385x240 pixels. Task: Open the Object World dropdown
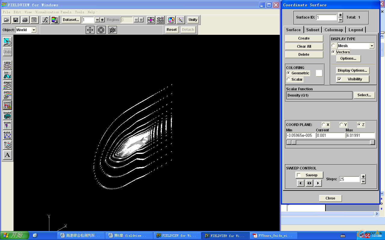pos(34,30)
